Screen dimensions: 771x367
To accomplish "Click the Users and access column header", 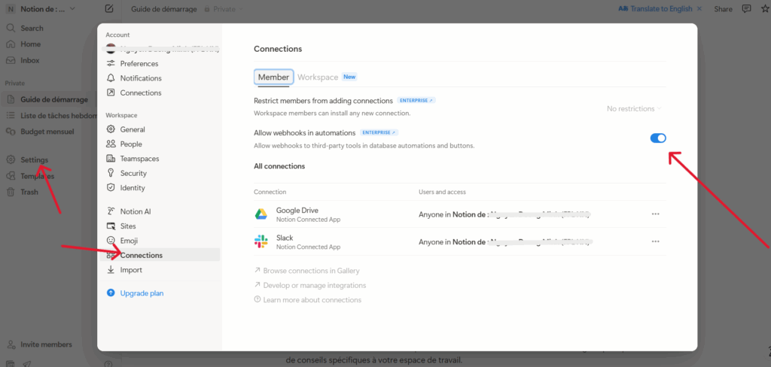I will click(442, 192).
